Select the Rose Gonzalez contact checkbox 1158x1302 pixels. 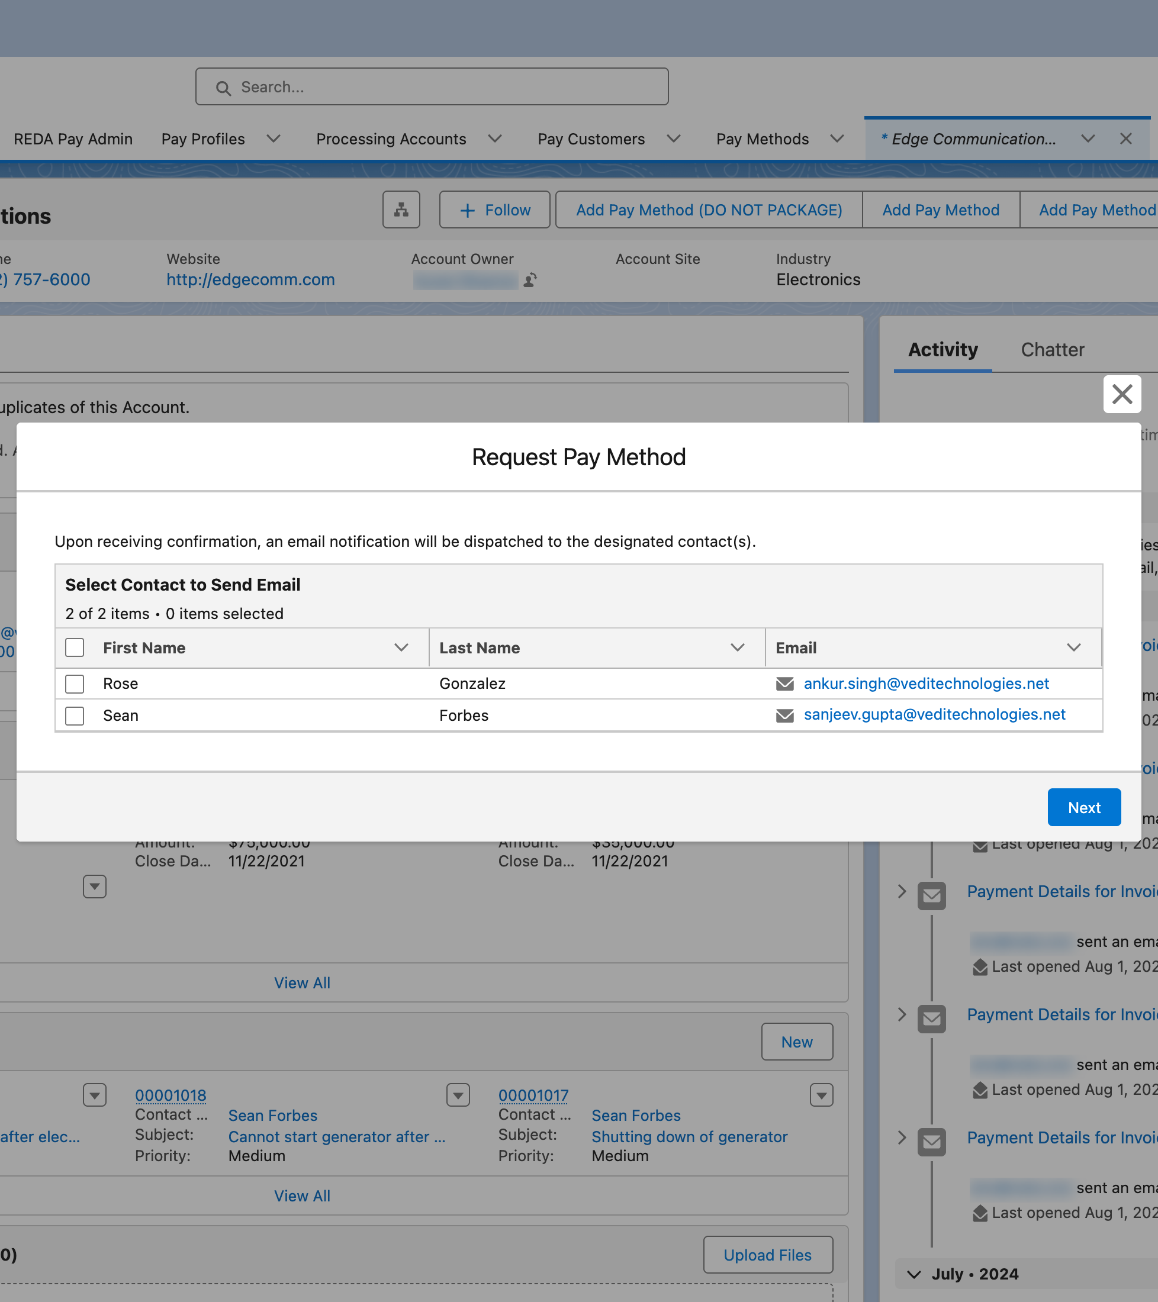75,684
